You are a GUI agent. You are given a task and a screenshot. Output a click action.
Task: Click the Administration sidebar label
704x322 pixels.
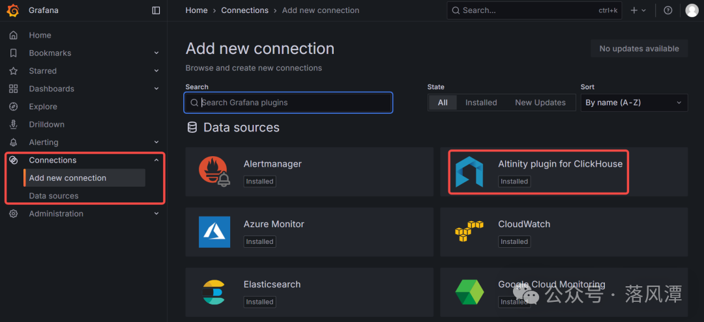[56, 213]
